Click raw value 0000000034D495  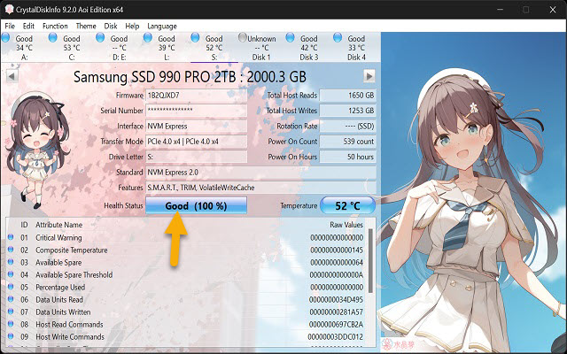coord(336,299)
